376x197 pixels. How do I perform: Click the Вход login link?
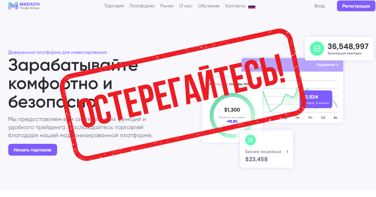pyautogui.click(x=320, y=6)
